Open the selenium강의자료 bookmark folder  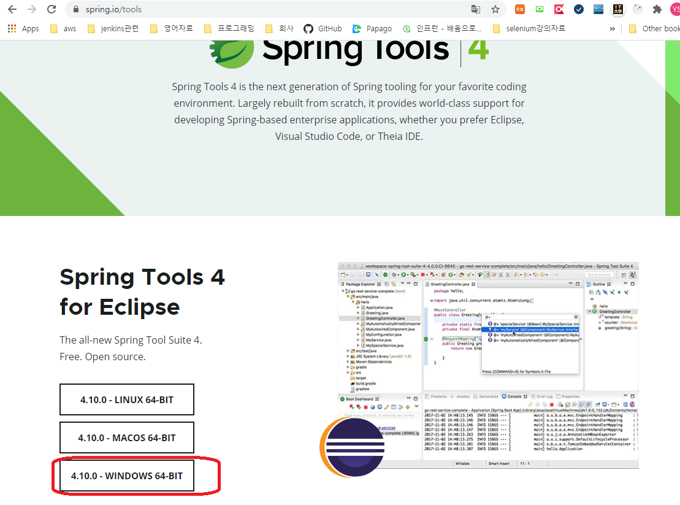pos(529,29)
